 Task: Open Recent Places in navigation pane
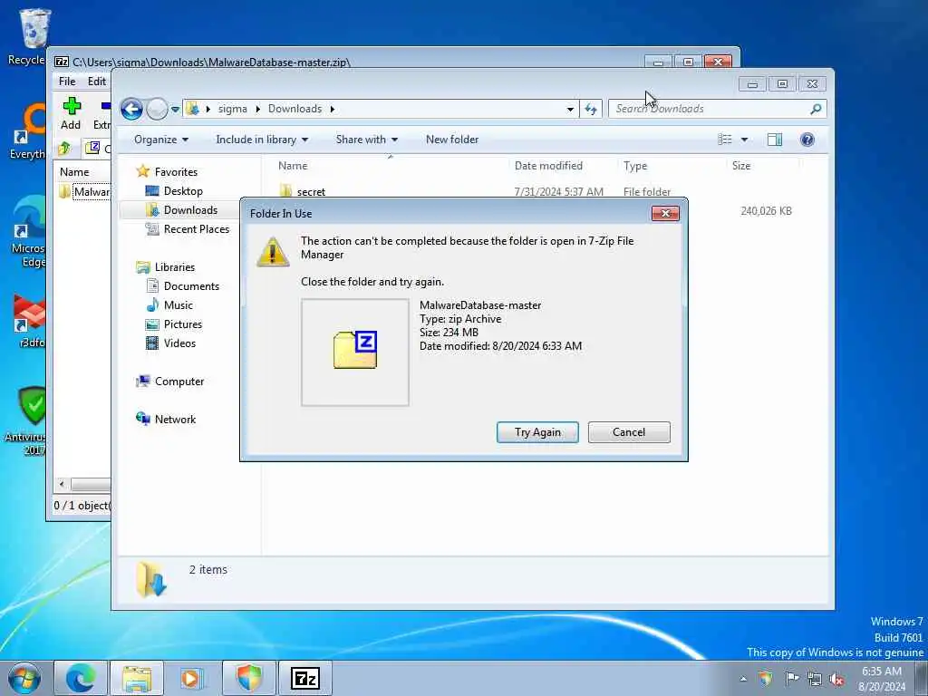pos(197,229)
